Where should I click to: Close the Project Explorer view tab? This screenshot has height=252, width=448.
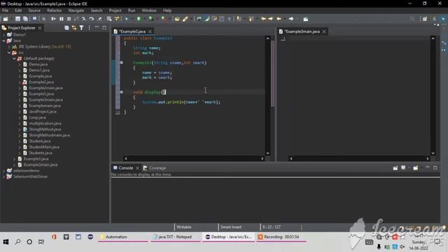coord(40,28)
